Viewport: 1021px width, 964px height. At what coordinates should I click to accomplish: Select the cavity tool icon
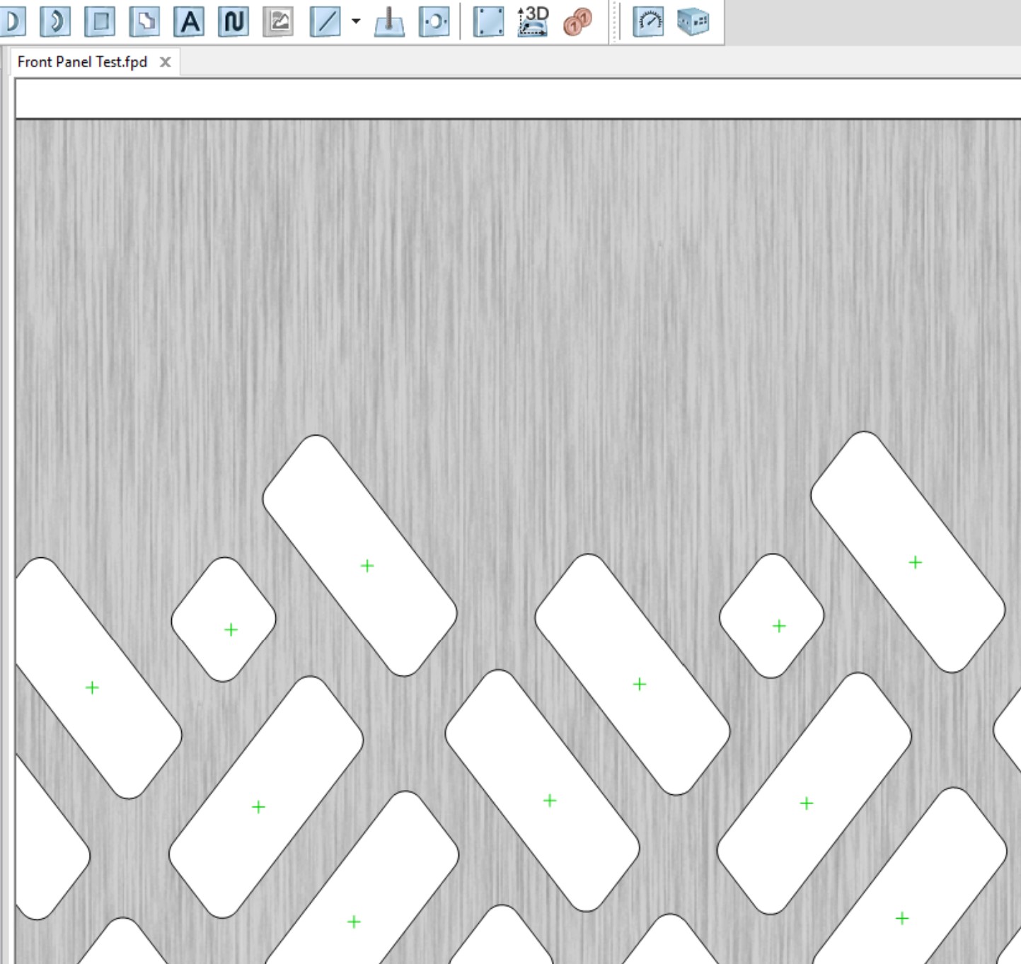144,21
